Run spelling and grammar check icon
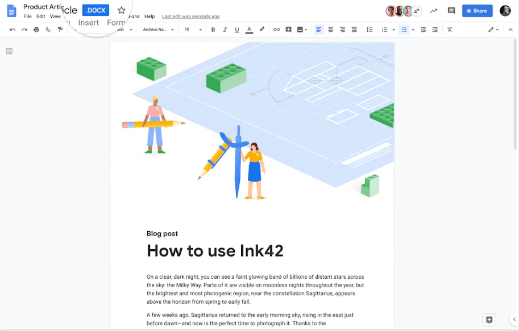This screenshot has width=519, height=331. tap(48, 30)
